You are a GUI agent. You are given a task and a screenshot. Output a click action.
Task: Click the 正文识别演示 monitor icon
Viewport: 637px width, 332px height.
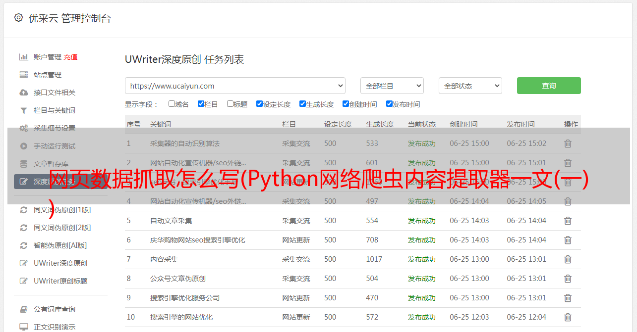23,327
